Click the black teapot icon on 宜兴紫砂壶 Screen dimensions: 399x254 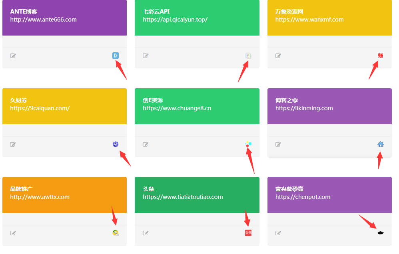point(381,233)
